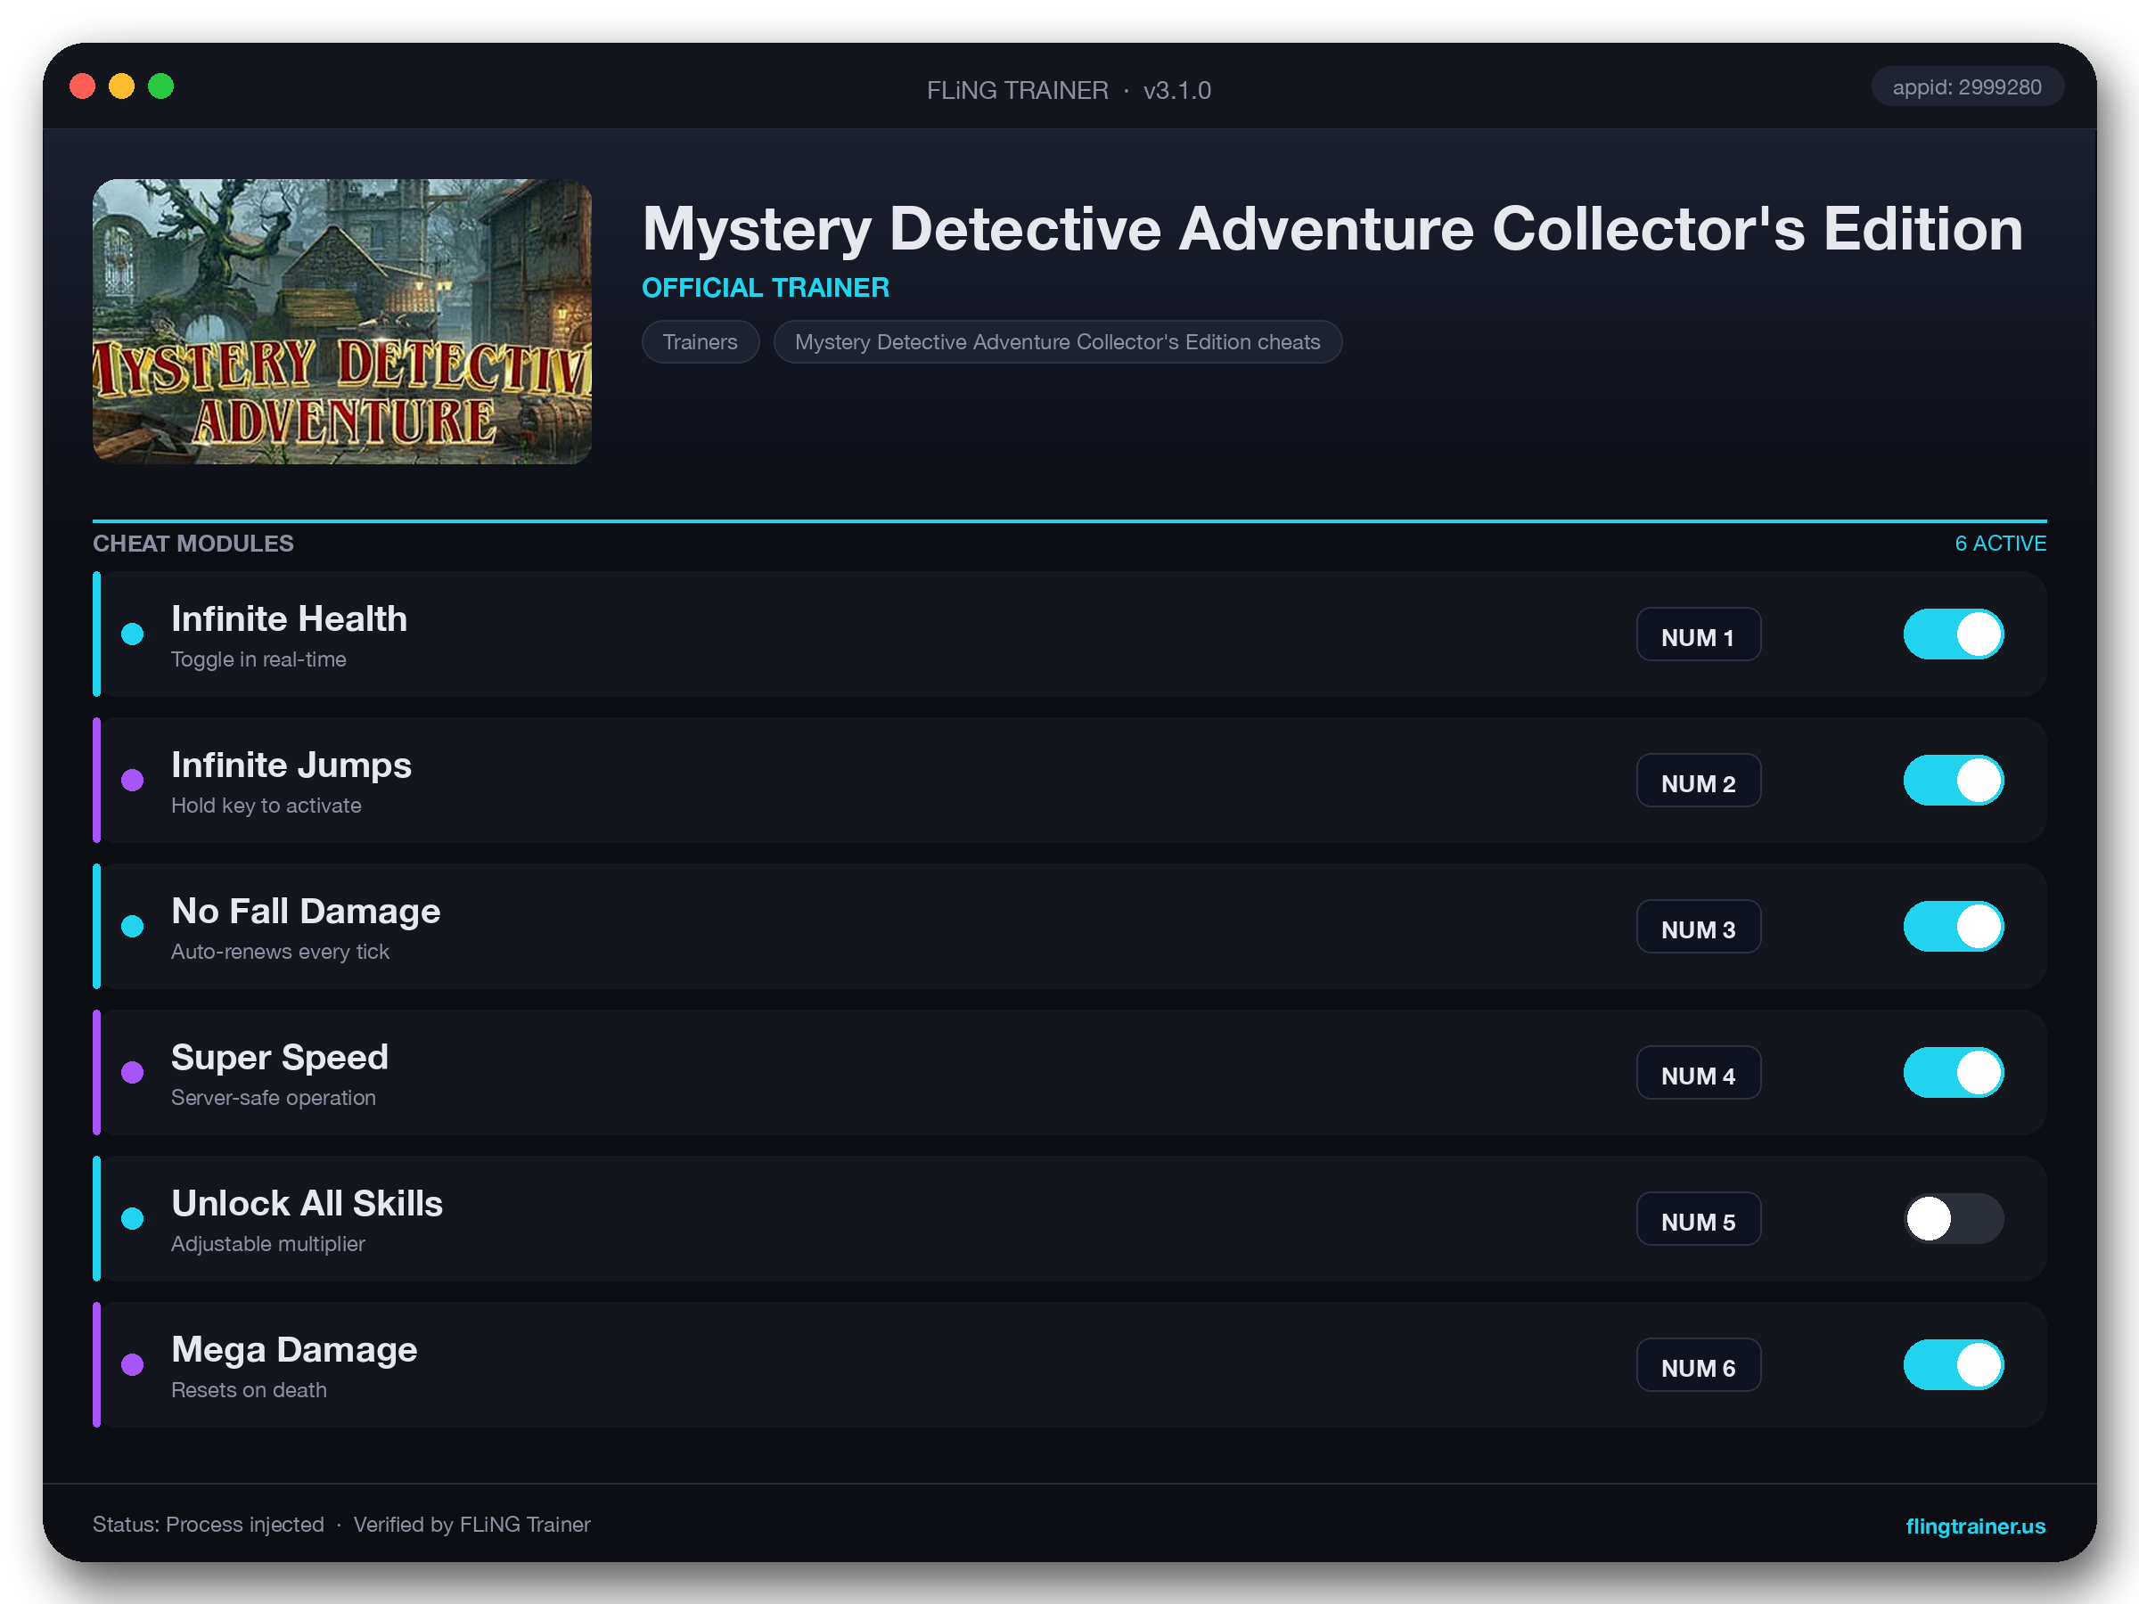The height and width of the screenshot is (1604, 2139).
Task: Click the OFFICIAL TRAINER subtitle
Action: (x=765, y=287)
